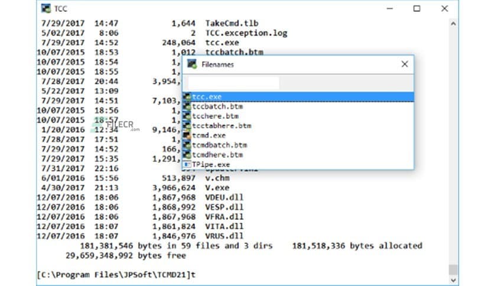
Task: Click the 1/20/2016 date entry
Action: click(63, 130)
